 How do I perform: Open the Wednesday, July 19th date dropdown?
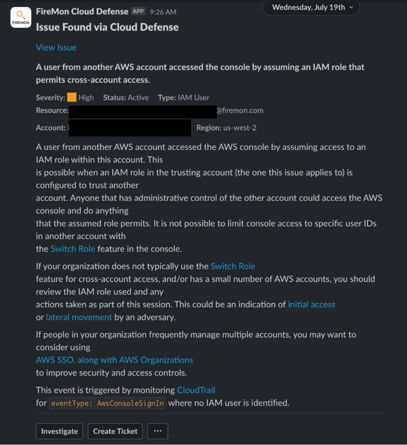311,7
